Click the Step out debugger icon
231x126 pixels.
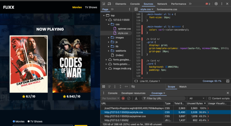tap(120, 87)
